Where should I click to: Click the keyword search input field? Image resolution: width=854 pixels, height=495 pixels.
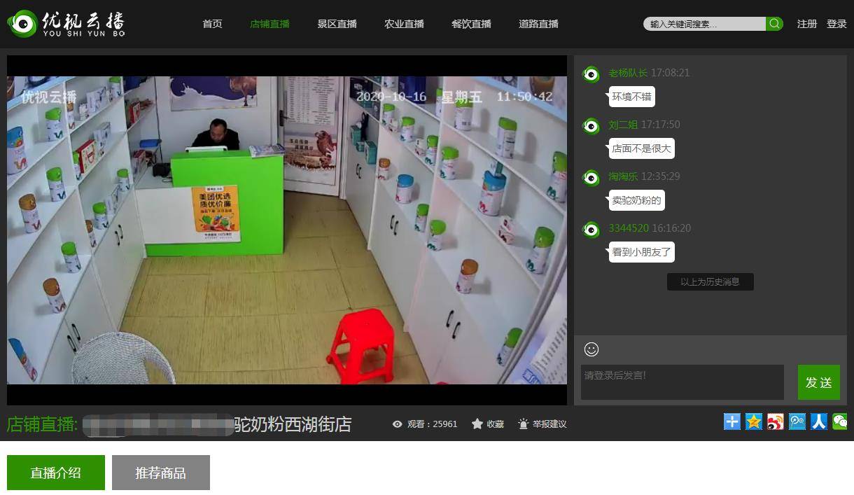704,24
